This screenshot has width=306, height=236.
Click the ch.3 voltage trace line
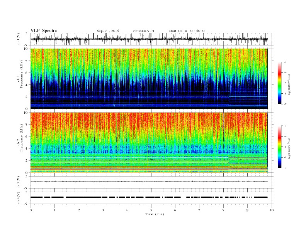click(149, 182)
